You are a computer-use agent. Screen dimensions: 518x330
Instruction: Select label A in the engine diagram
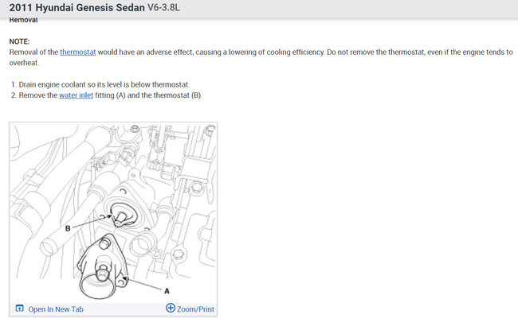coord(167,291)
